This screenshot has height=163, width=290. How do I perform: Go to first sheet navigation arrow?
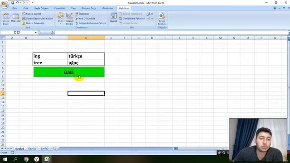[2, 149]
